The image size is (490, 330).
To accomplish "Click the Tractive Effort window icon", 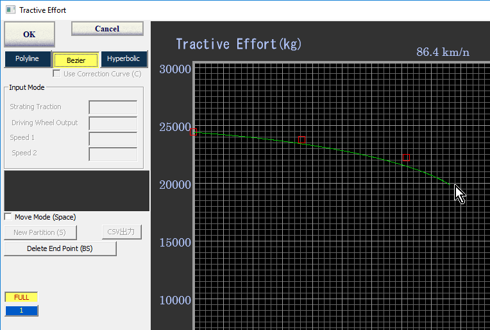I will [x=10, y=10].
